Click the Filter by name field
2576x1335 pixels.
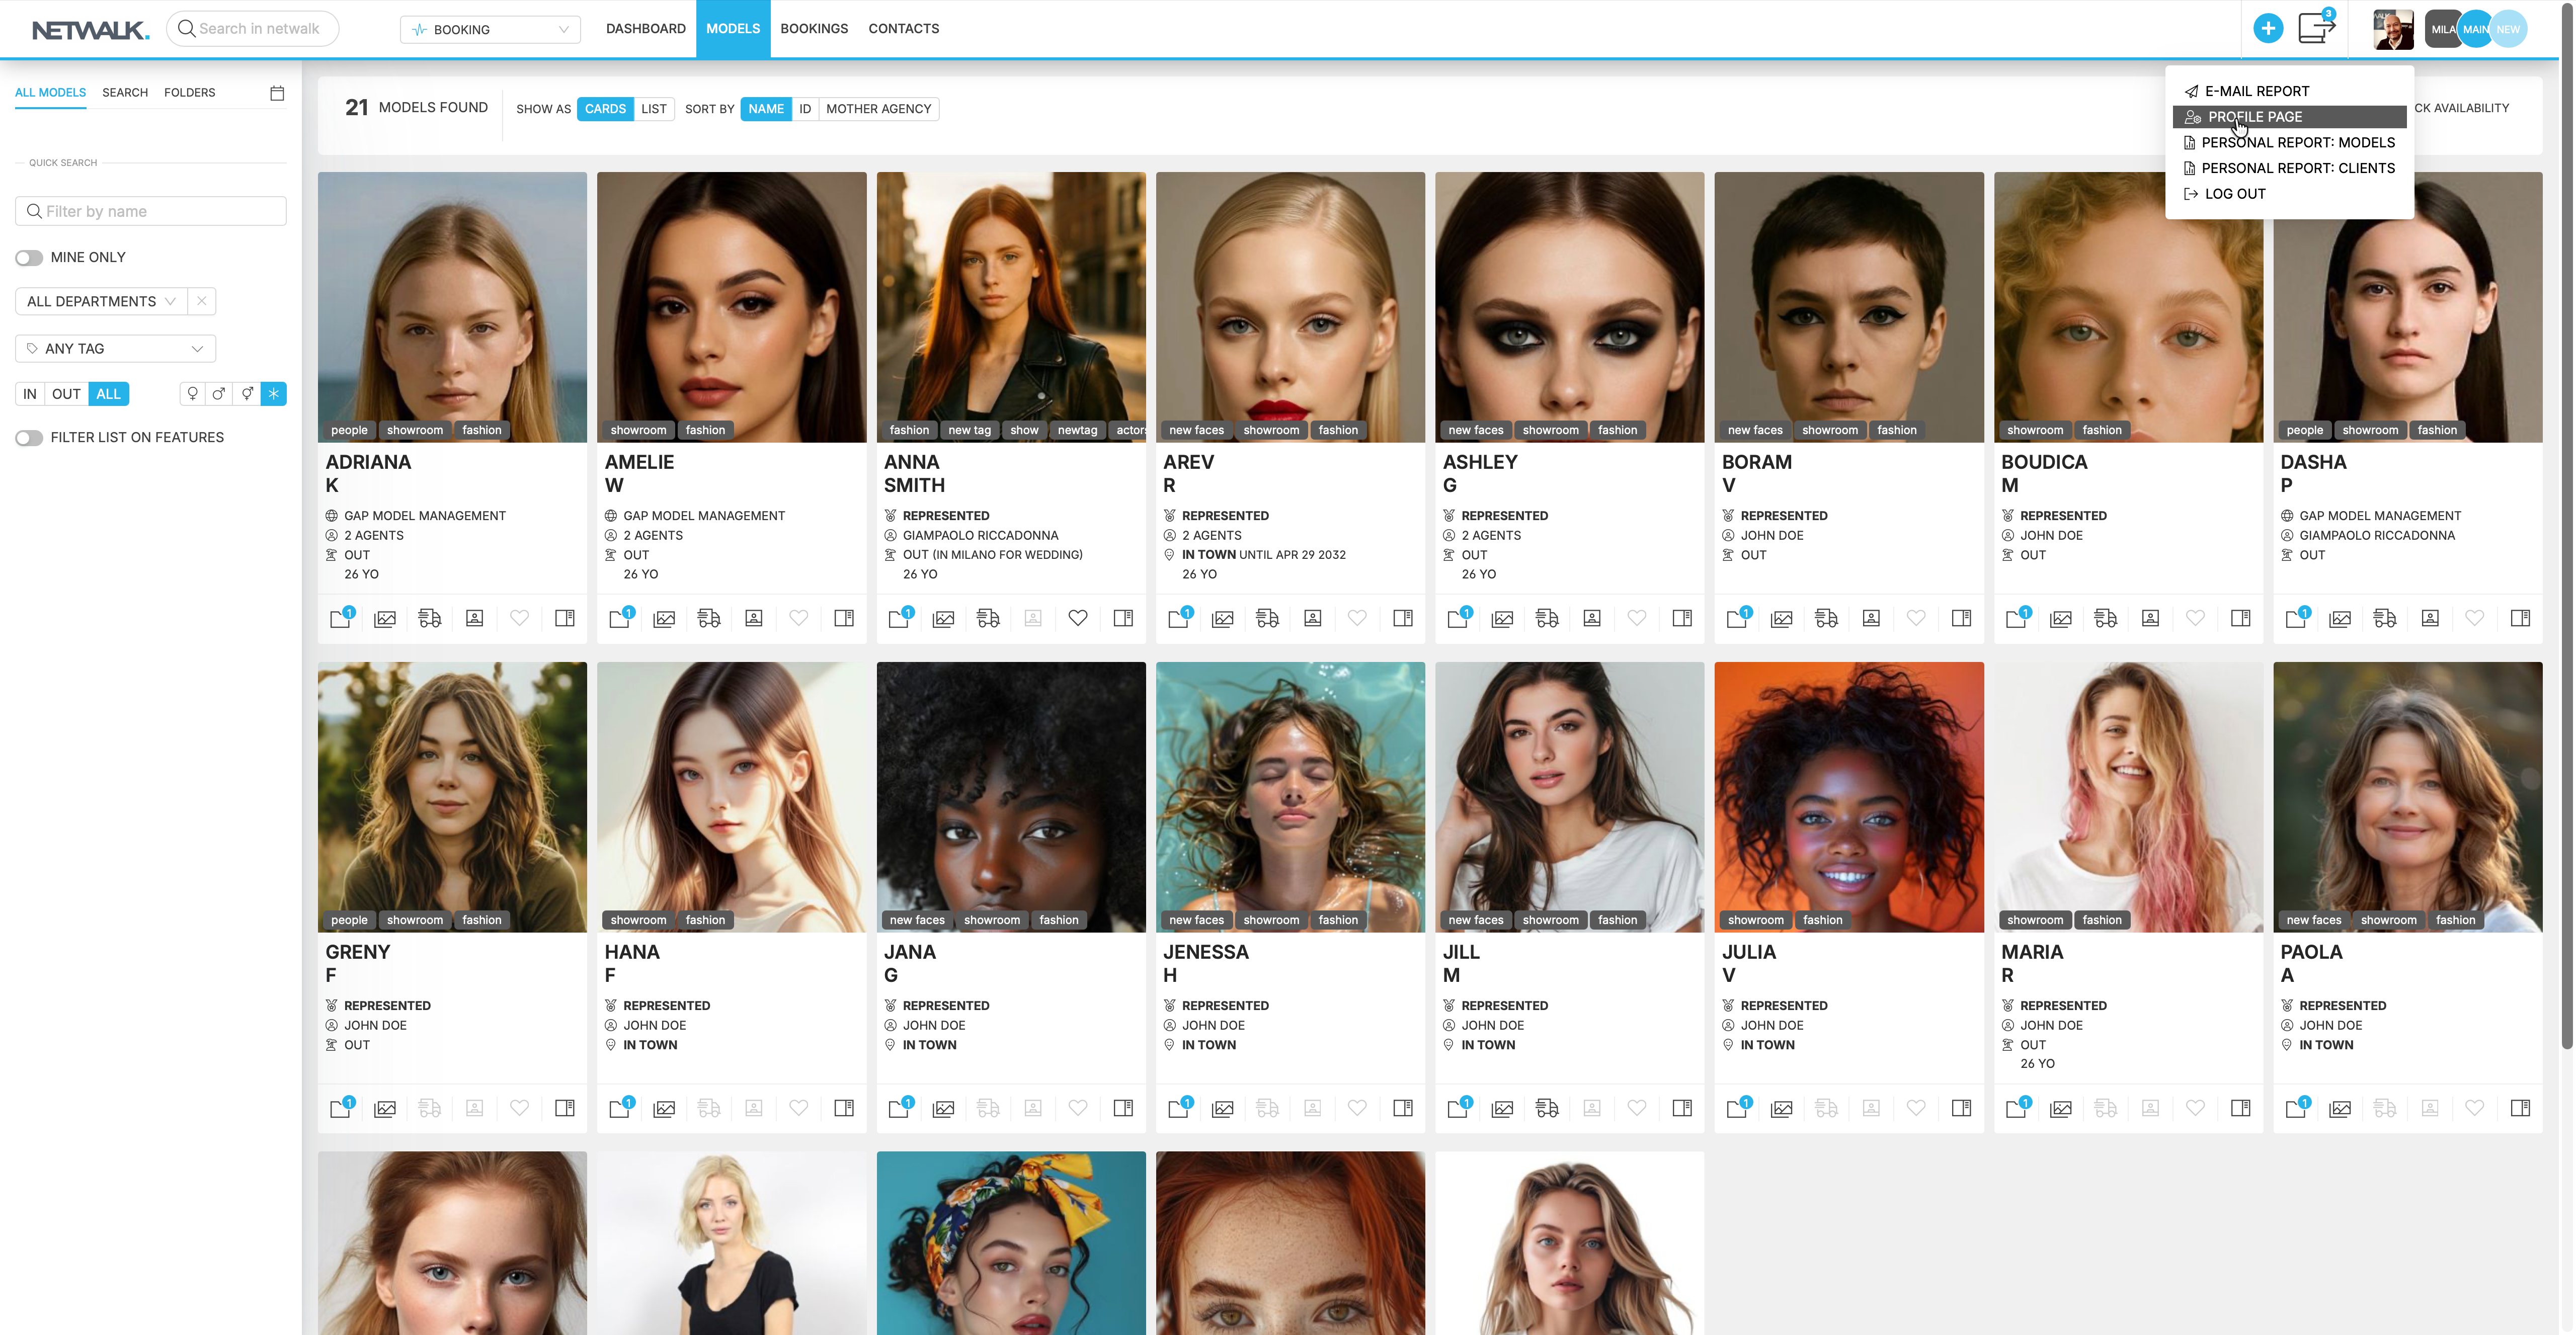click(x=151, y=211)
